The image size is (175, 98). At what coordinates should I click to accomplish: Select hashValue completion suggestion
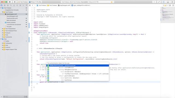point(78,80)
